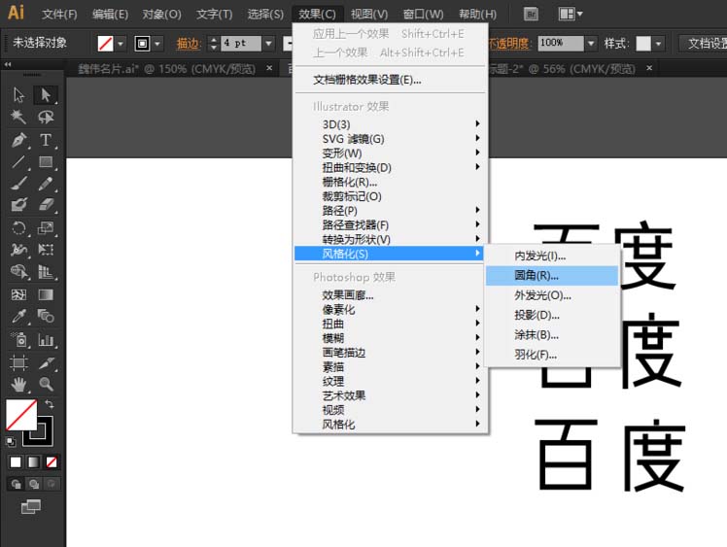
Task: Select the Paintbrush tool
Action: (19, 184)
